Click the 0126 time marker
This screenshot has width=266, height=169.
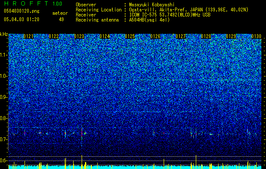click(x=155, y=36)
